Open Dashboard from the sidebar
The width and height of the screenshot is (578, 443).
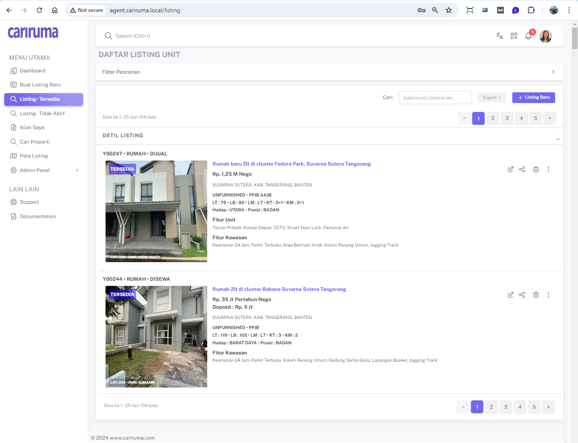(x=33, y=71)
